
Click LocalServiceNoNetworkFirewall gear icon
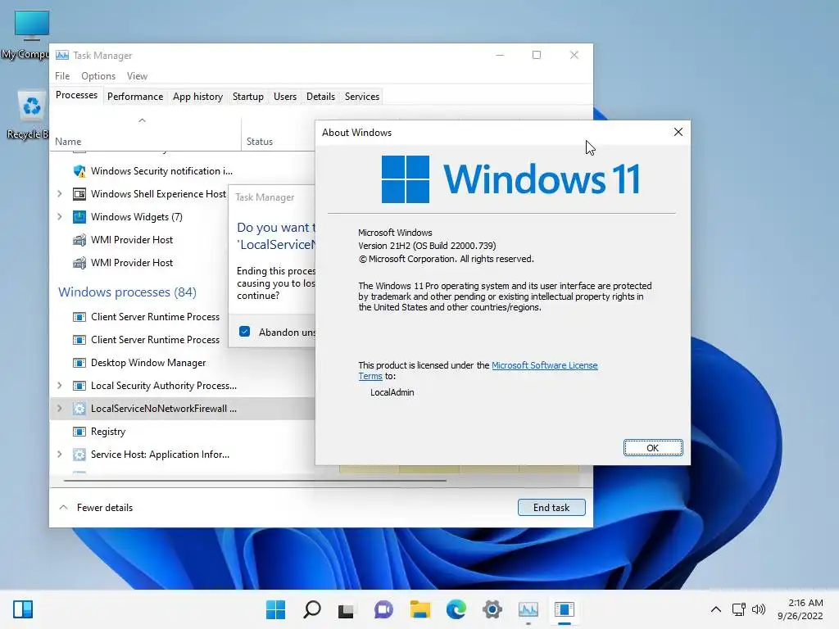click(79, 409)
